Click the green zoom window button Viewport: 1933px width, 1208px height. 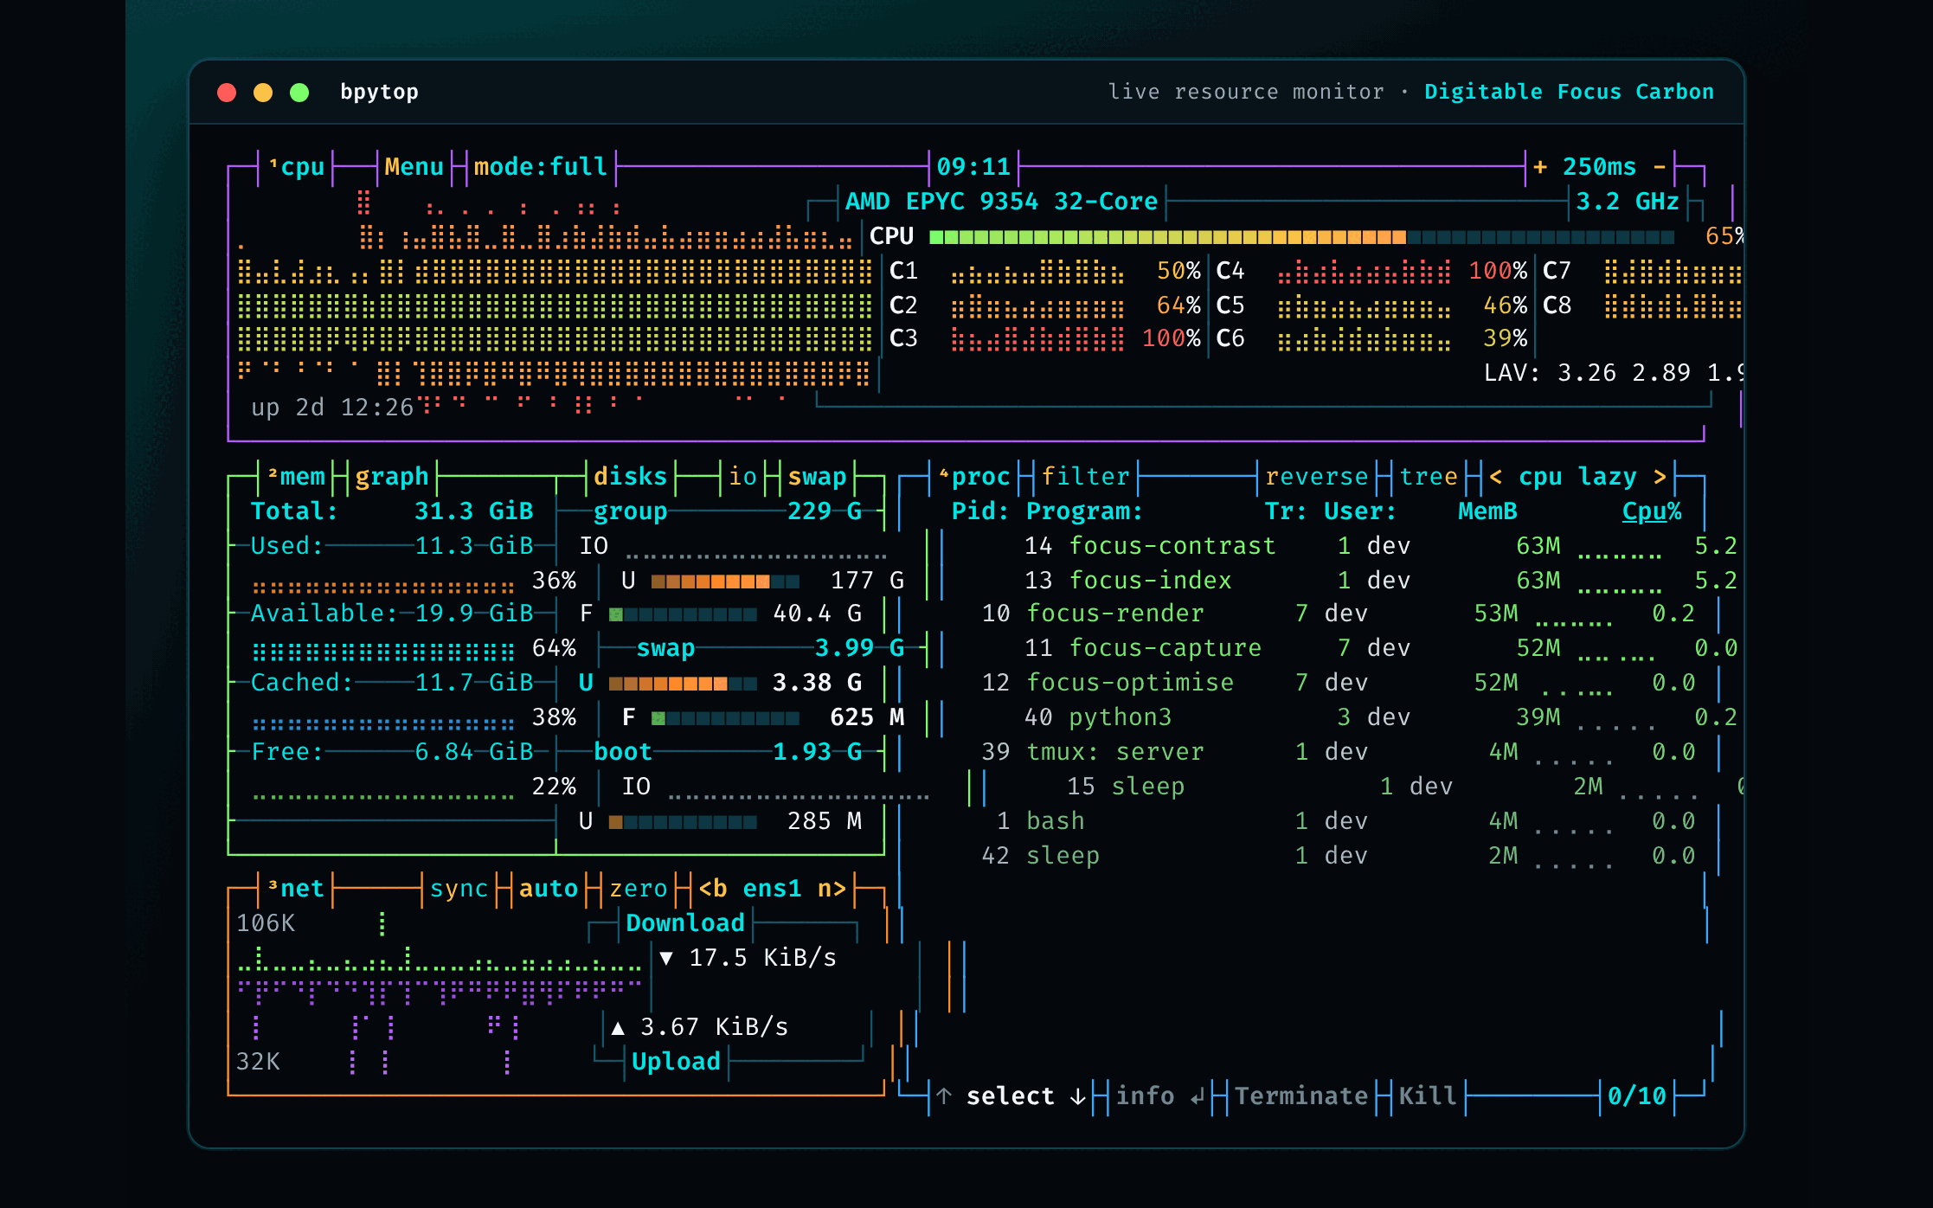[299, 93]
